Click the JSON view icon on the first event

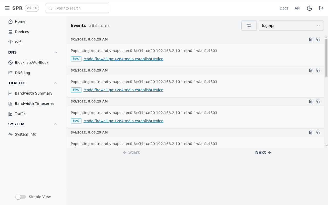[311, 39]
